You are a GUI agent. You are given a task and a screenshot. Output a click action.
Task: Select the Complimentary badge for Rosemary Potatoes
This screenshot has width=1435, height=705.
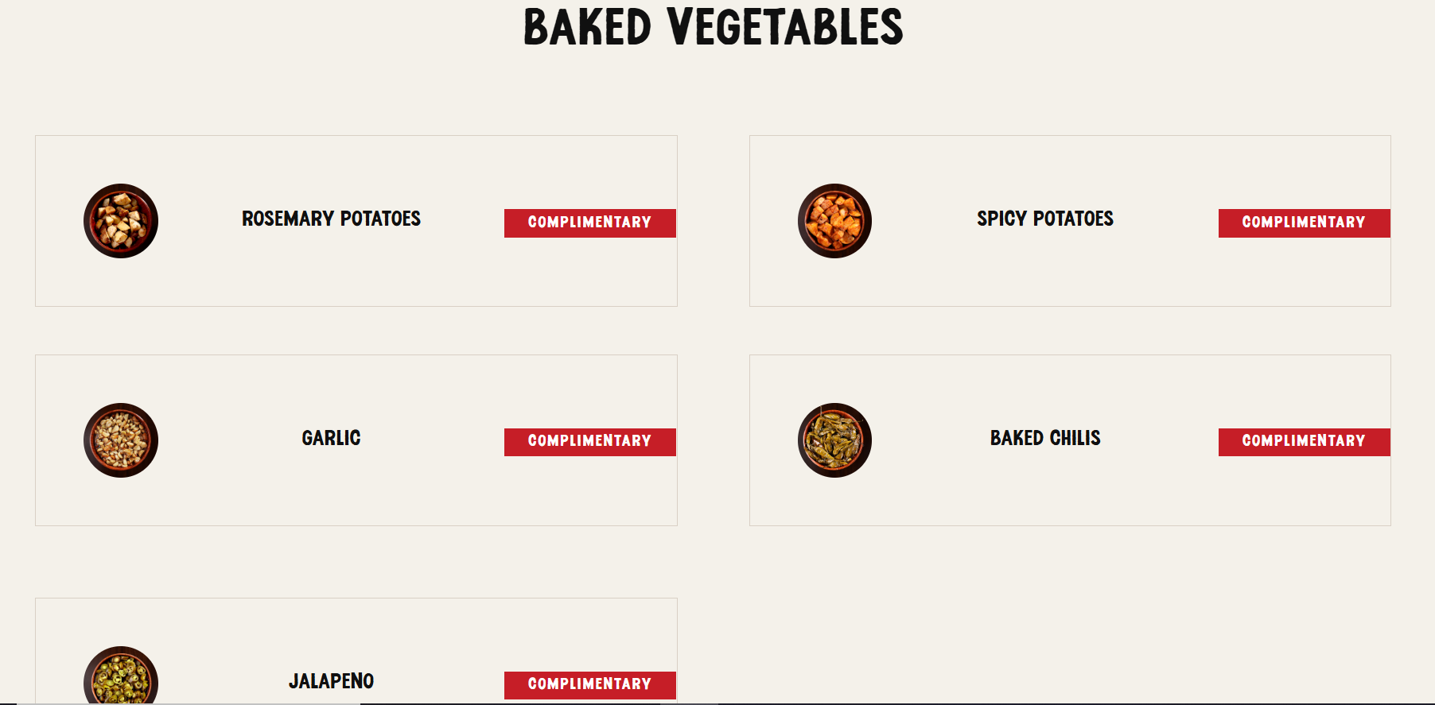pos(590,223)
